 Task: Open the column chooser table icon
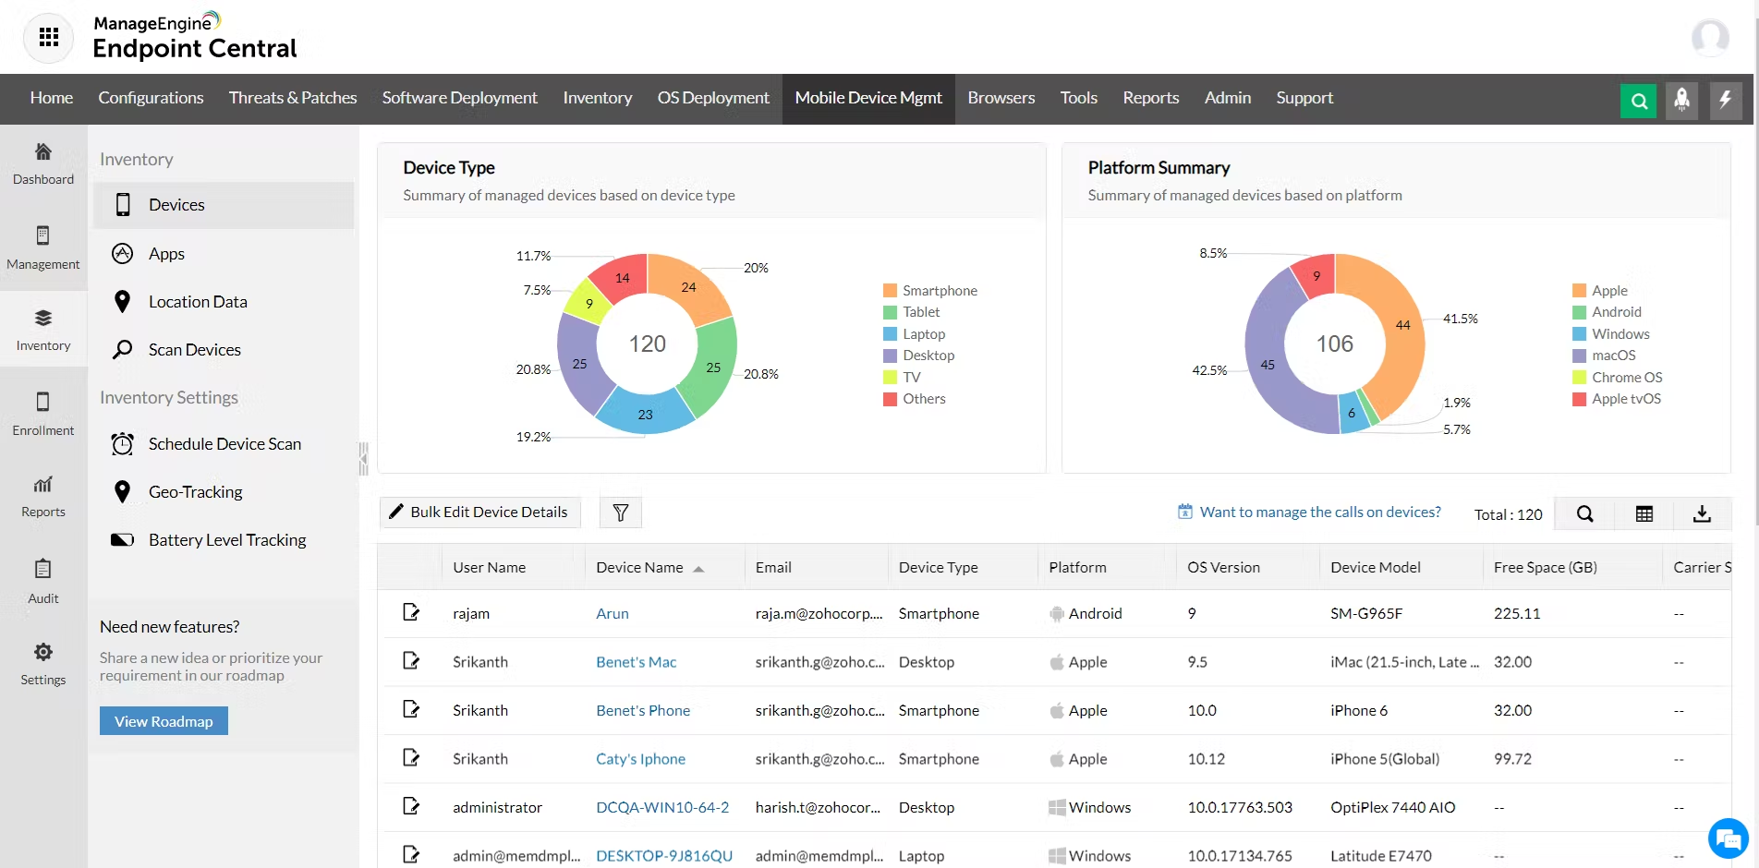coord(1644,514)
